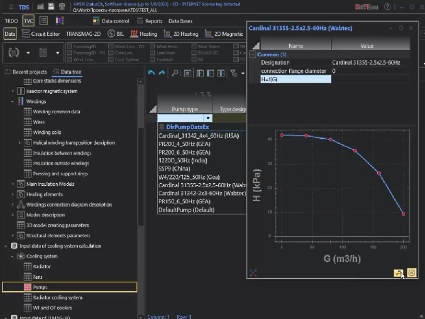425x319 pixels.
Task: Click the freeze left column layout icon
Action: pyautogui.click(x=200, y=73)
